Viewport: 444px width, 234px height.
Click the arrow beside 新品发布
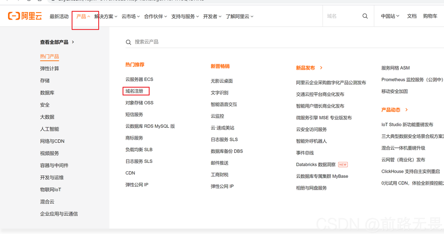click(321, 68)
